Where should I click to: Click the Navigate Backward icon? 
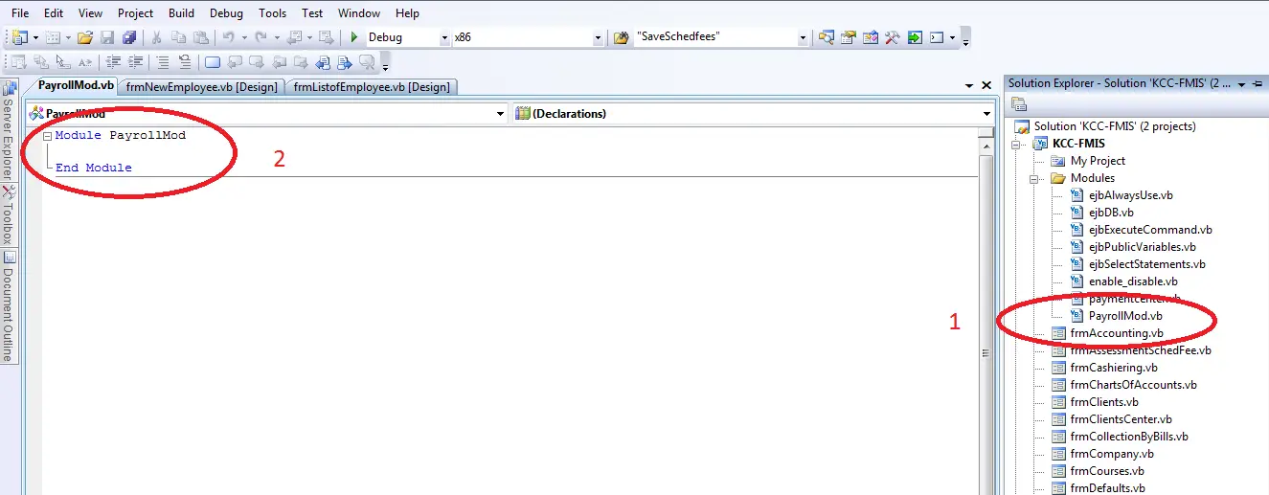click(294, 37)
